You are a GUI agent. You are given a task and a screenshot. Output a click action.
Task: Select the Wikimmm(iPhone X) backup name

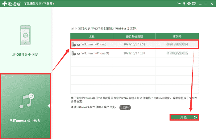pos(95,53)
